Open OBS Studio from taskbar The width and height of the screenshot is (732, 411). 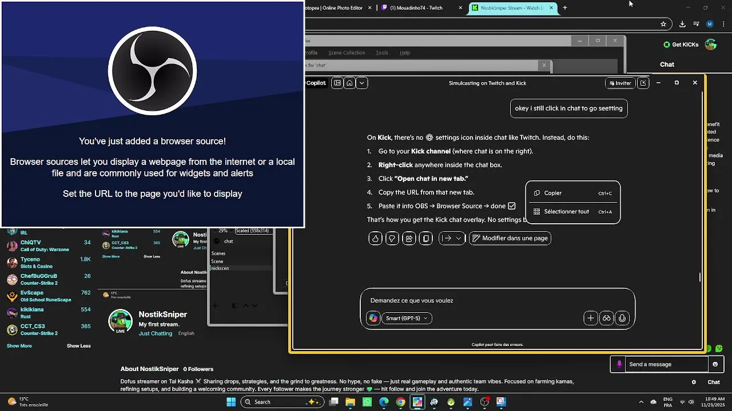point(485,402)
